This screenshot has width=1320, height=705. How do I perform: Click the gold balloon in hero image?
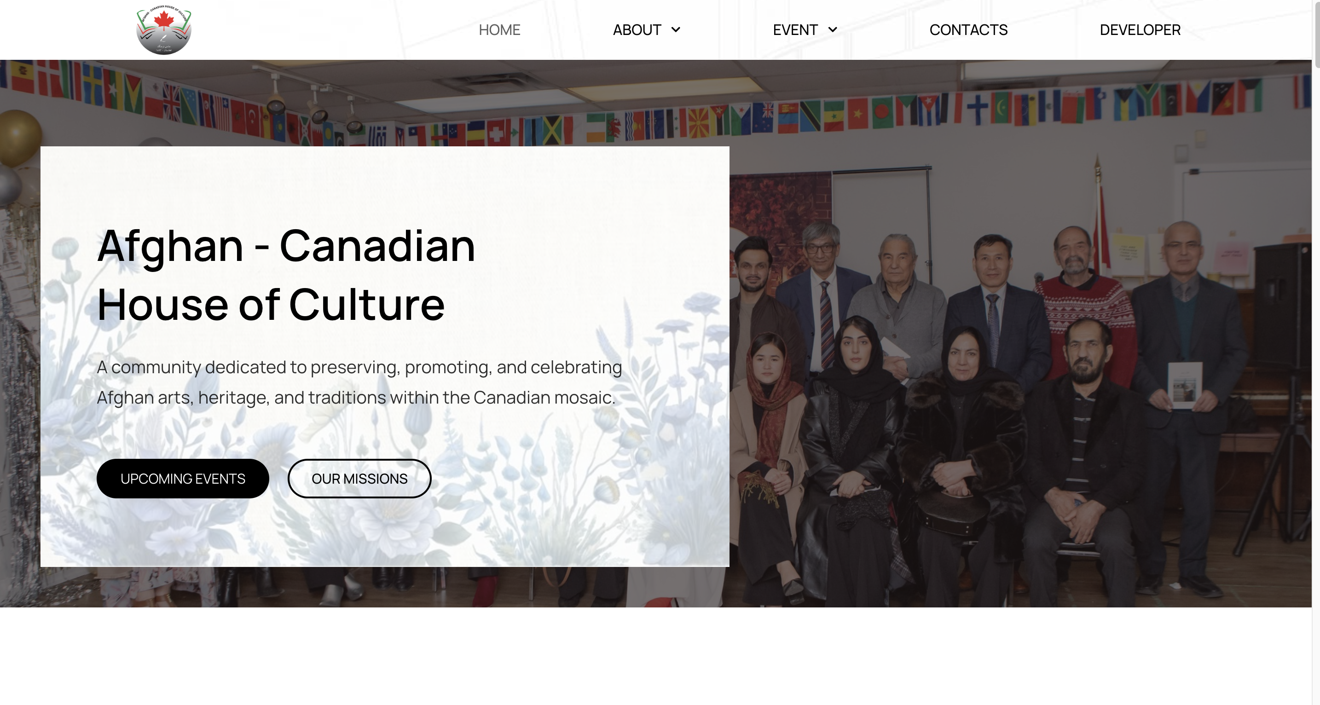point(19,137)
